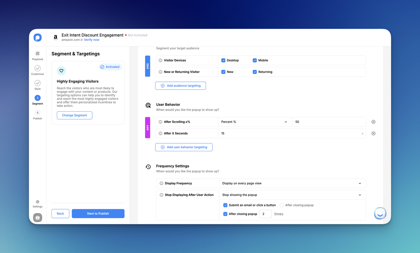
Task: Click the heart icon on the segment card
Action: [x=61, y=70]
